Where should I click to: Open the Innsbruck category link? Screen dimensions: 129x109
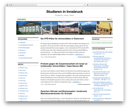click(23, 53)
